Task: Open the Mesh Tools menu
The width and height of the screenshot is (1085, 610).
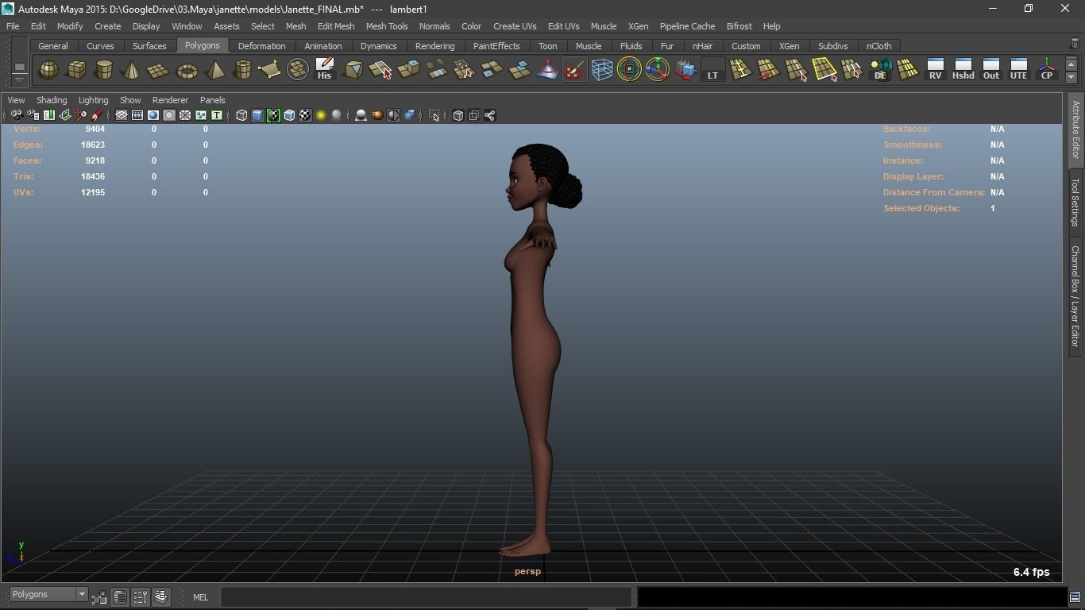Action: [x=387, y=26]
